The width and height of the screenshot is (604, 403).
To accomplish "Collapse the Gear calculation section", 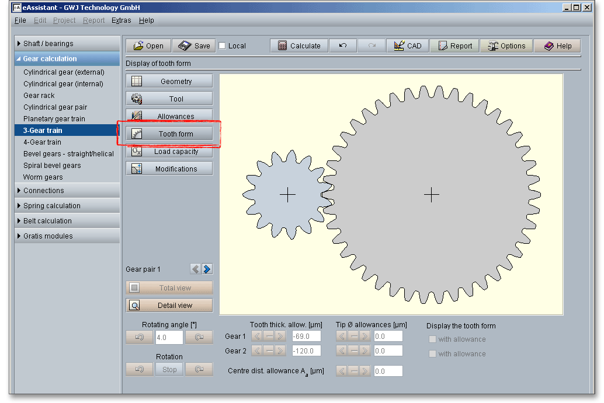I will [x=67, y=59].
